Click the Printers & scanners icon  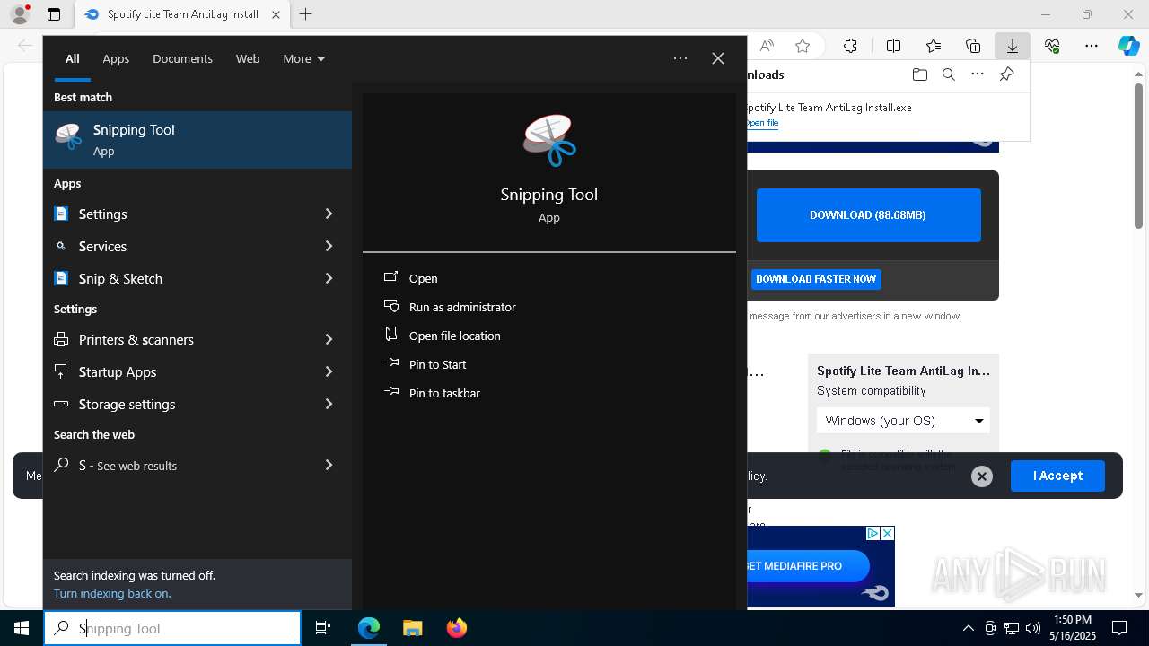61,339
